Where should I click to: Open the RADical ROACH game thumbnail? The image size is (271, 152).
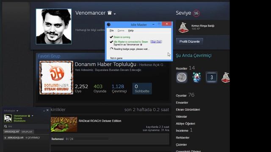click(64, 125)
